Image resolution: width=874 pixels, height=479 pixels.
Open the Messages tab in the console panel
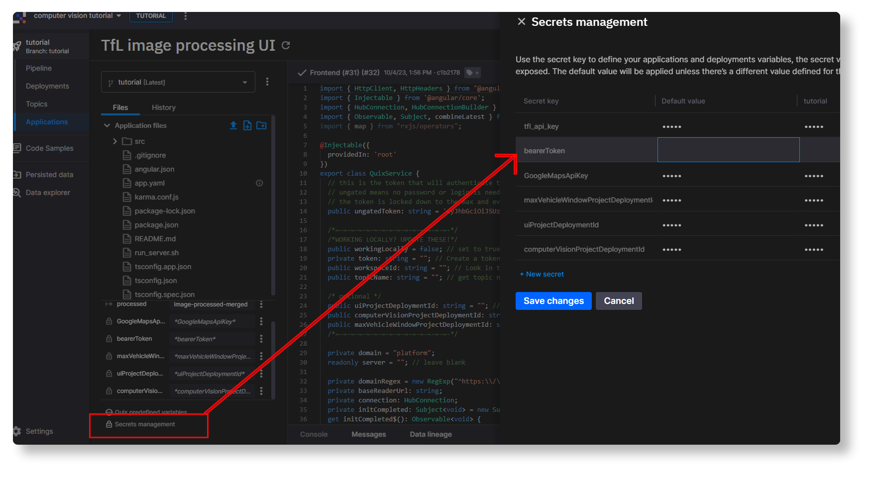[x=368, y=434]
